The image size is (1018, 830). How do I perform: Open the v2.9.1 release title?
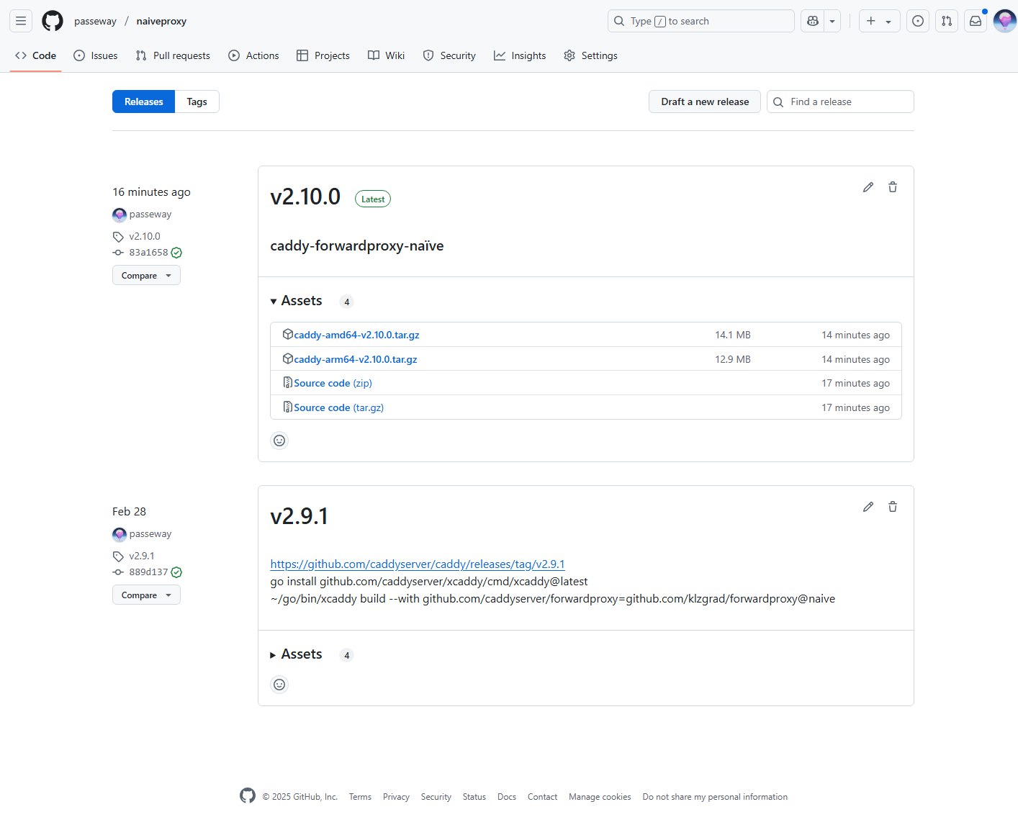299,516
